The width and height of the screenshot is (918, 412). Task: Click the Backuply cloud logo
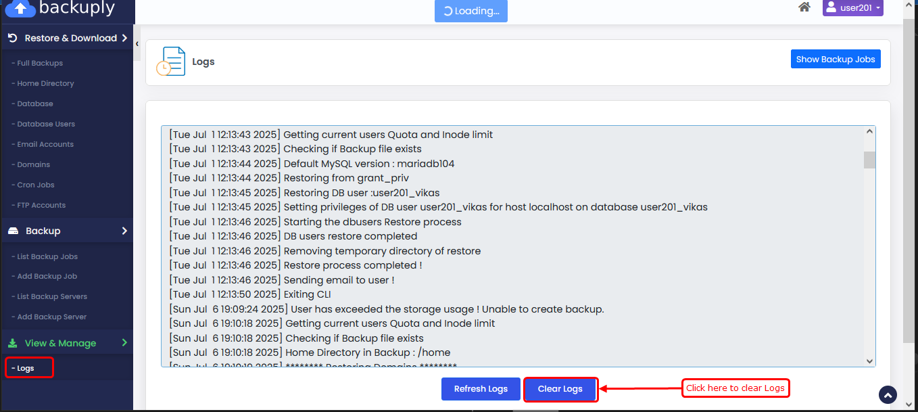click(20, 8)
